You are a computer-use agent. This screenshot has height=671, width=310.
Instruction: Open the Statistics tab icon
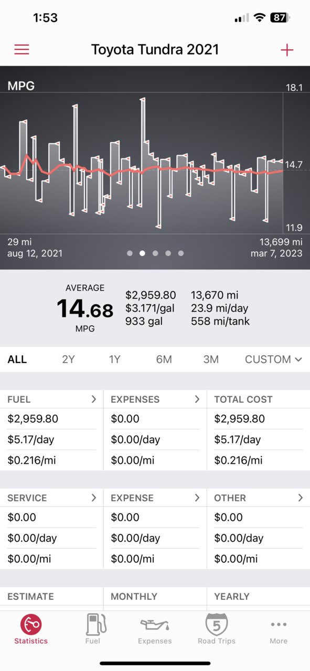click(x=31, y=624)
